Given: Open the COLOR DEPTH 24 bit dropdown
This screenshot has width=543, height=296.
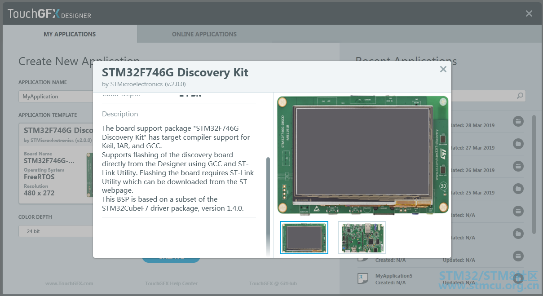Looking at the screenshot, I should point(56,231).
